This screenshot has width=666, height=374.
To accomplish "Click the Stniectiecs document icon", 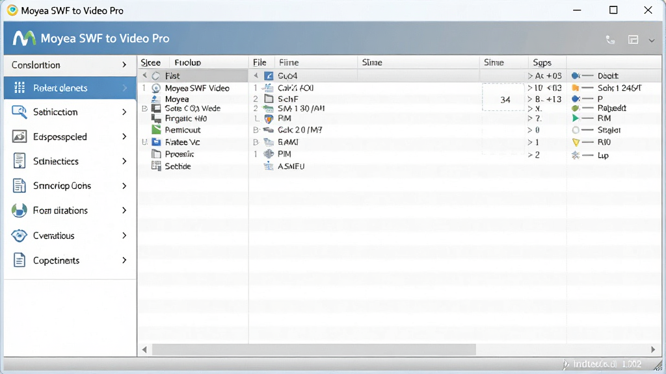I will click(19, 161).
